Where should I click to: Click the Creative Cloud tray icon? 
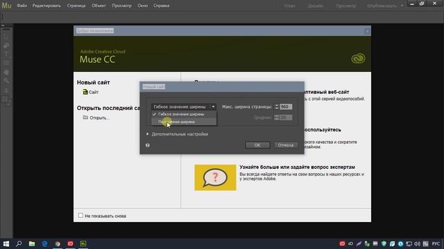point(350,243)
